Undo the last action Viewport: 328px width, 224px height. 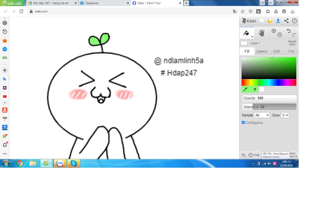(289, 31)
